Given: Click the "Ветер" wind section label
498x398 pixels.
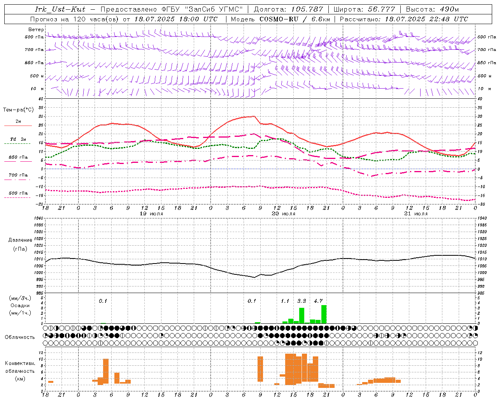Looking at the screenshot, I should tap(36, 30).
